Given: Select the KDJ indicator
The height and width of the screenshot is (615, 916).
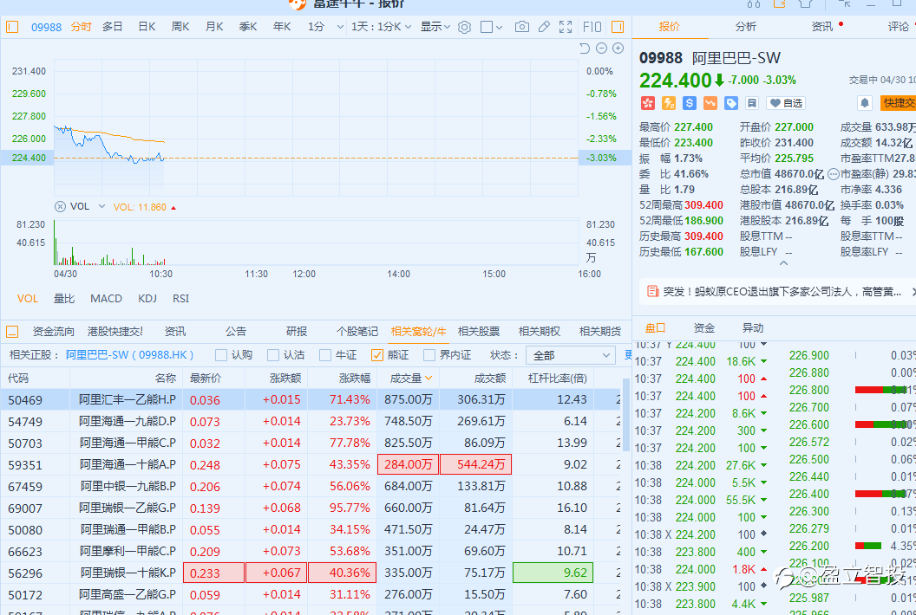Looking at the screenshot, I should pos(147,299).
